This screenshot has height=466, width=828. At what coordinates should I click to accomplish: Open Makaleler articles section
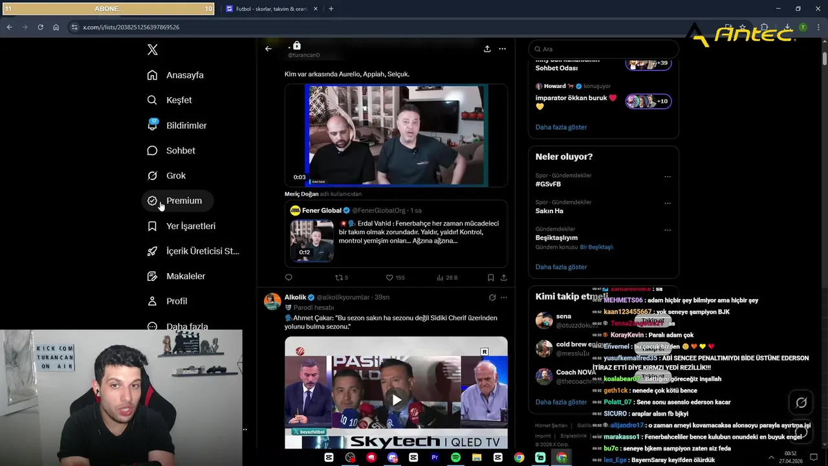point(177,276)
